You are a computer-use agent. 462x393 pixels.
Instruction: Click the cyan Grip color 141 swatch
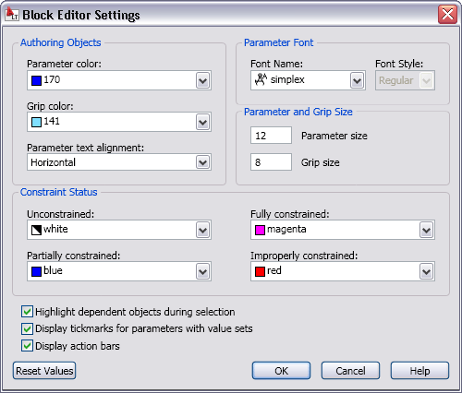click(36, 122)
